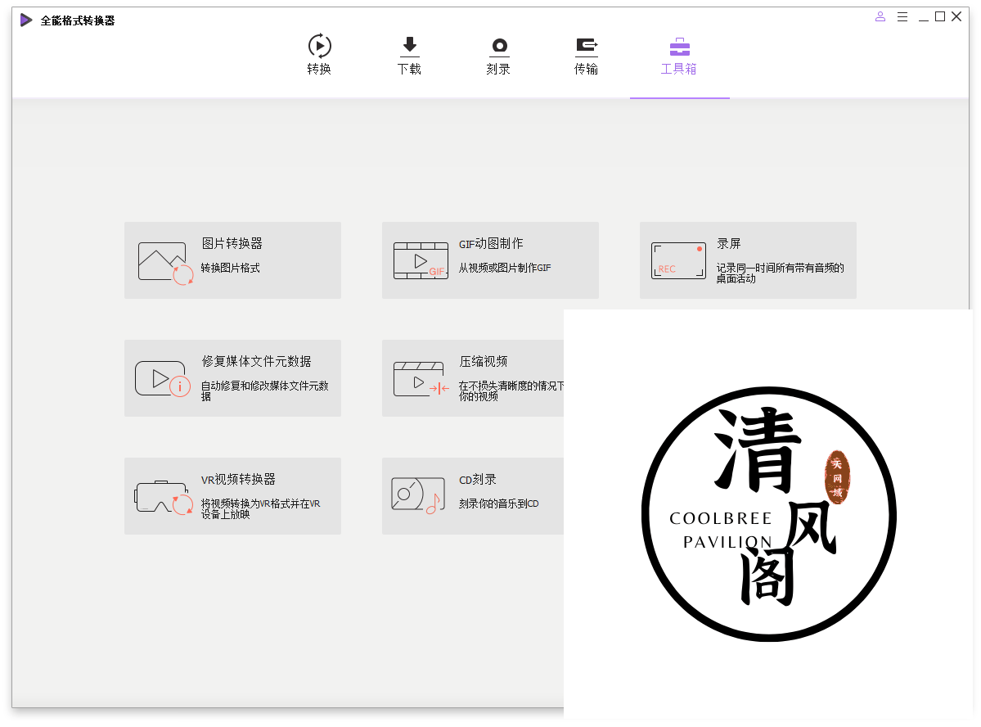981x727 pixels.
Task: Click the CD burner disc icon
Action: 418,495
